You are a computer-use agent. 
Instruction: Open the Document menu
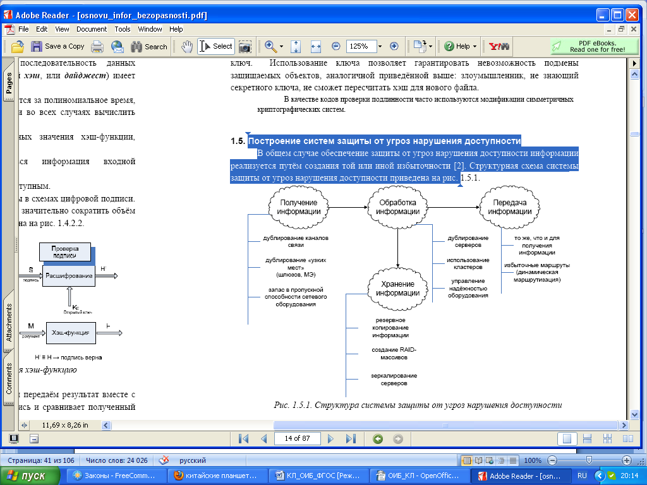92,29
